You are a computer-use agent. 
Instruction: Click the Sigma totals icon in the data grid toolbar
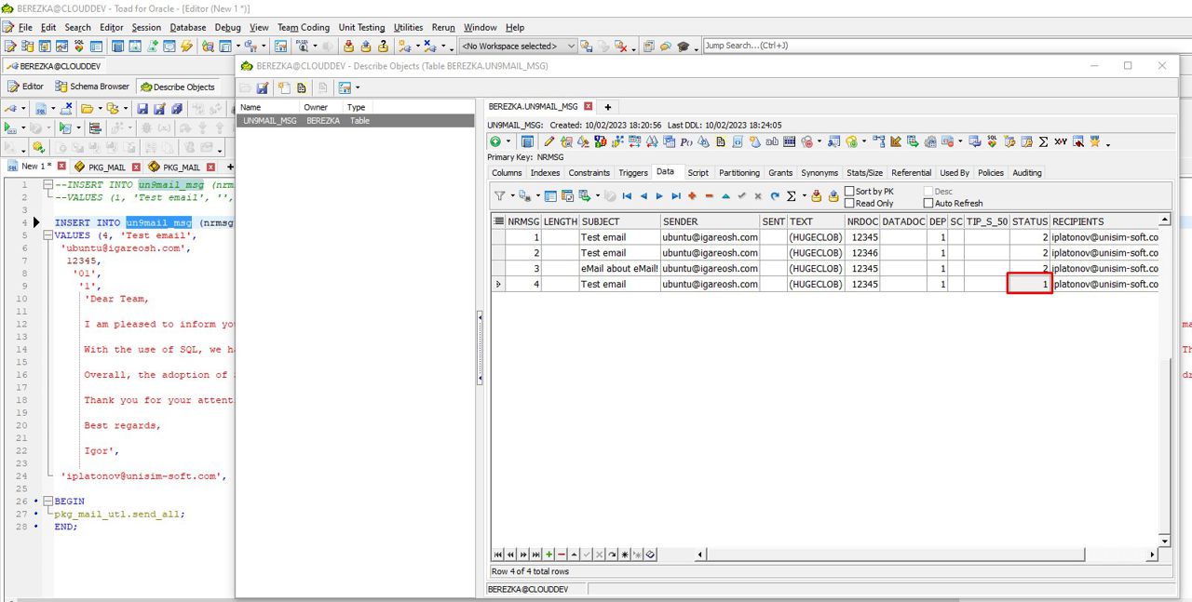tap(791, 196)
